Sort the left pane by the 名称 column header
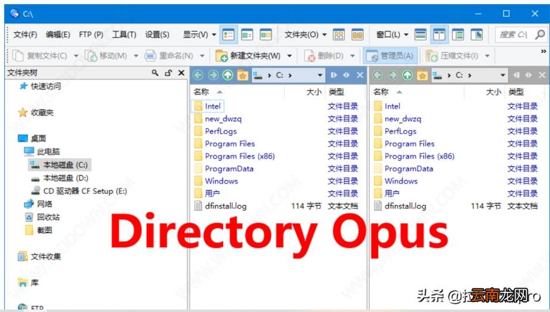 [x=202, y=92]
